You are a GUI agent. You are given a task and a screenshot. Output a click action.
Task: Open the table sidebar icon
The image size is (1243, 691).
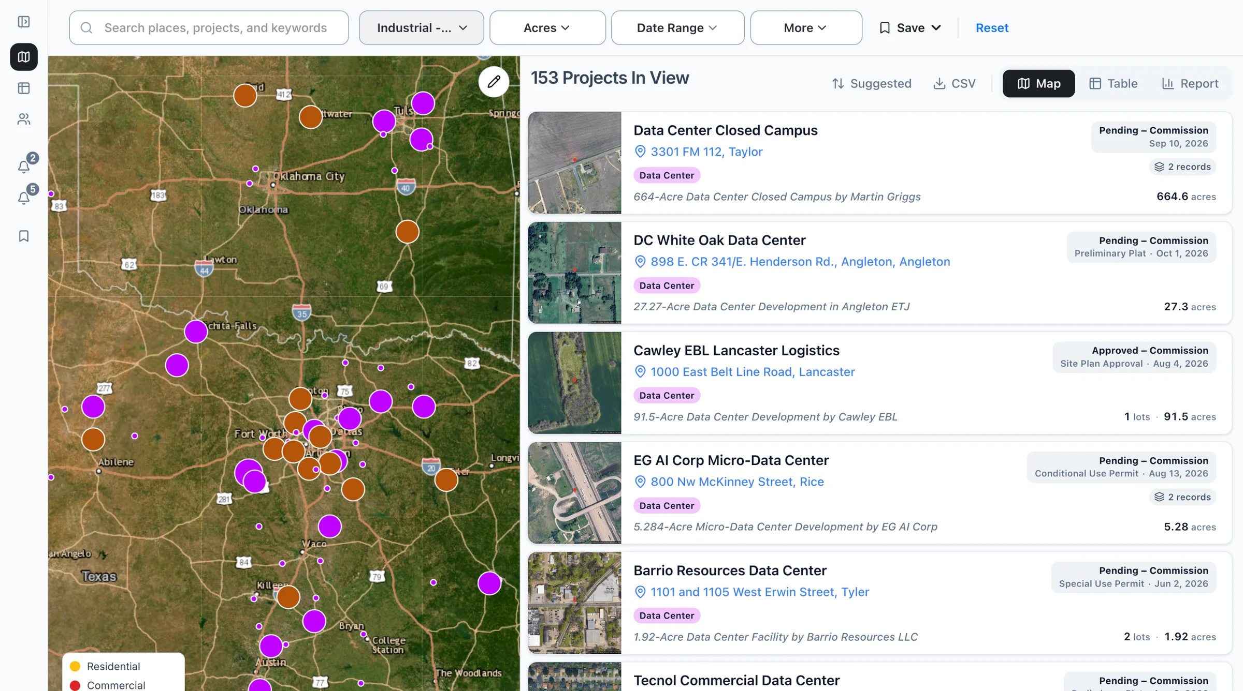[24, 88]
